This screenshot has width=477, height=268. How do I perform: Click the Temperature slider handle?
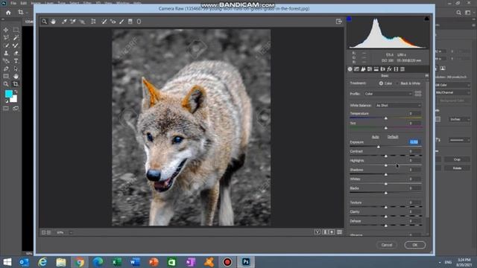click(x=386, y=118)
